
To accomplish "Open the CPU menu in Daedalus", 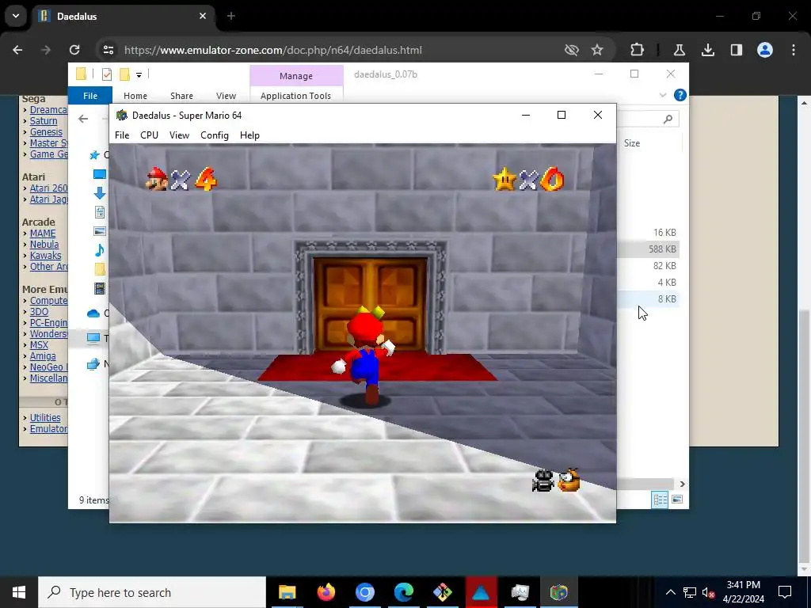I will [x=149, y=135].
